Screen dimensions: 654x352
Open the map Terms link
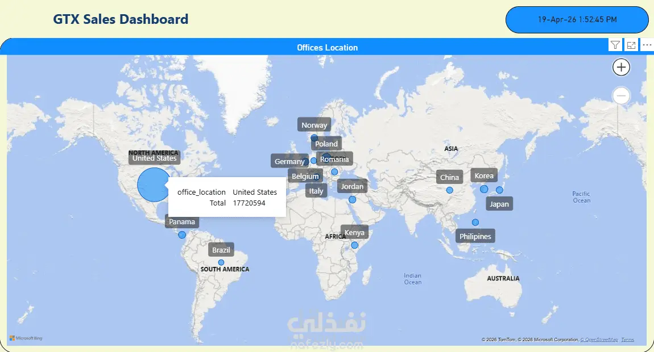click(628, 340)
